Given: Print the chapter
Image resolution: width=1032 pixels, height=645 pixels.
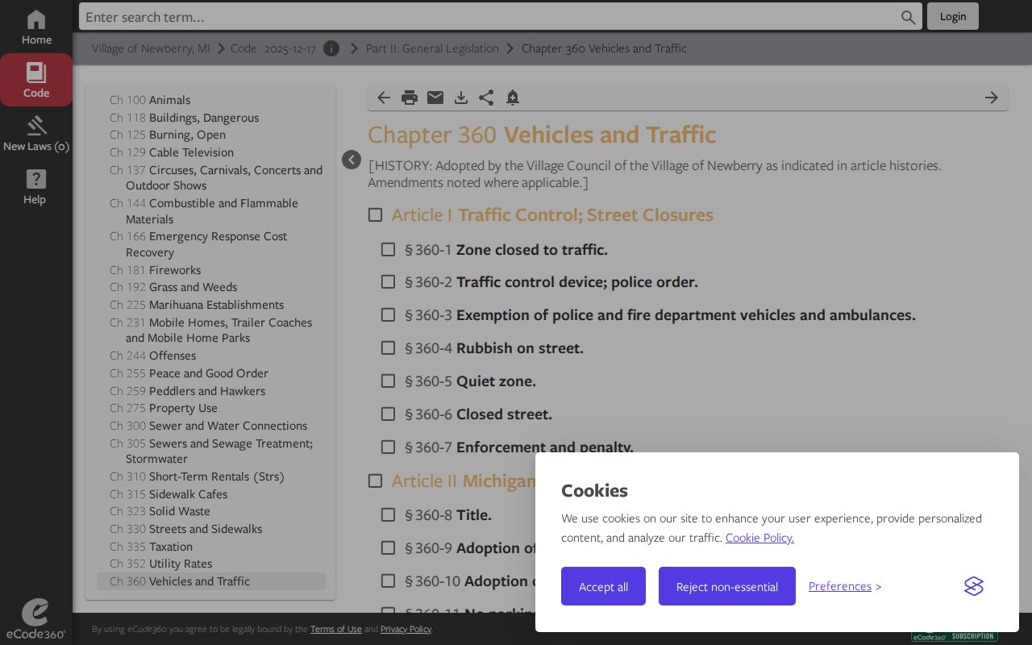Looking at the screenshot, I should click(410, 98).
